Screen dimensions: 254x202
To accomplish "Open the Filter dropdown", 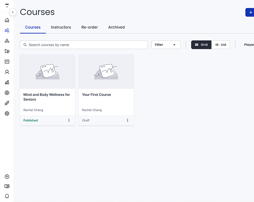I will click(166, 45).
